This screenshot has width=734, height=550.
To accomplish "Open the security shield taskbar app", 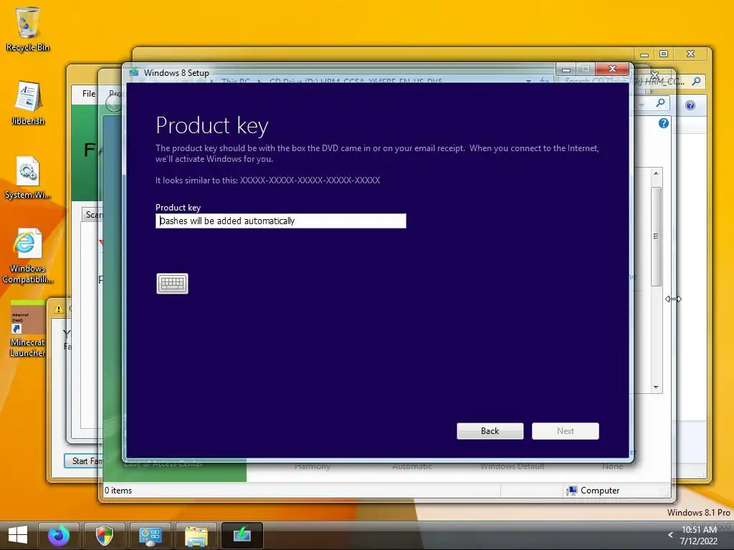I will coord(105,535).
